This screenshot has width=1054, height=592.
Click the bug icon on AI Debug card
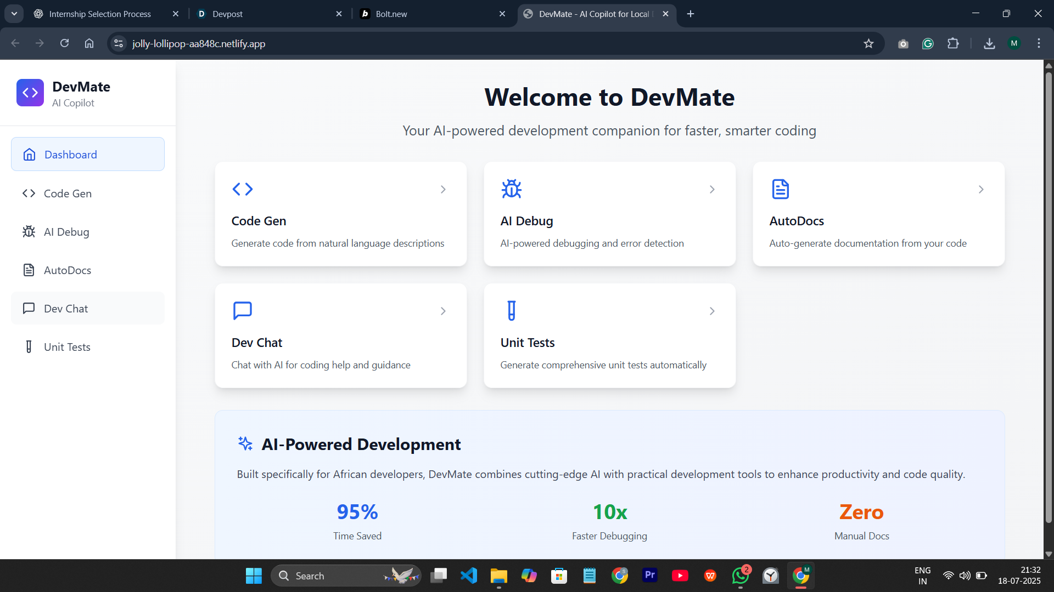[x=511, y=189]
